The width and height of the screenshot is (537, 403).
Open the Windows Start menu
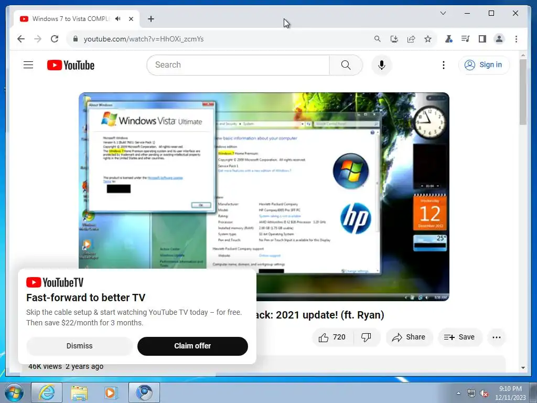[x=14, y=393]
